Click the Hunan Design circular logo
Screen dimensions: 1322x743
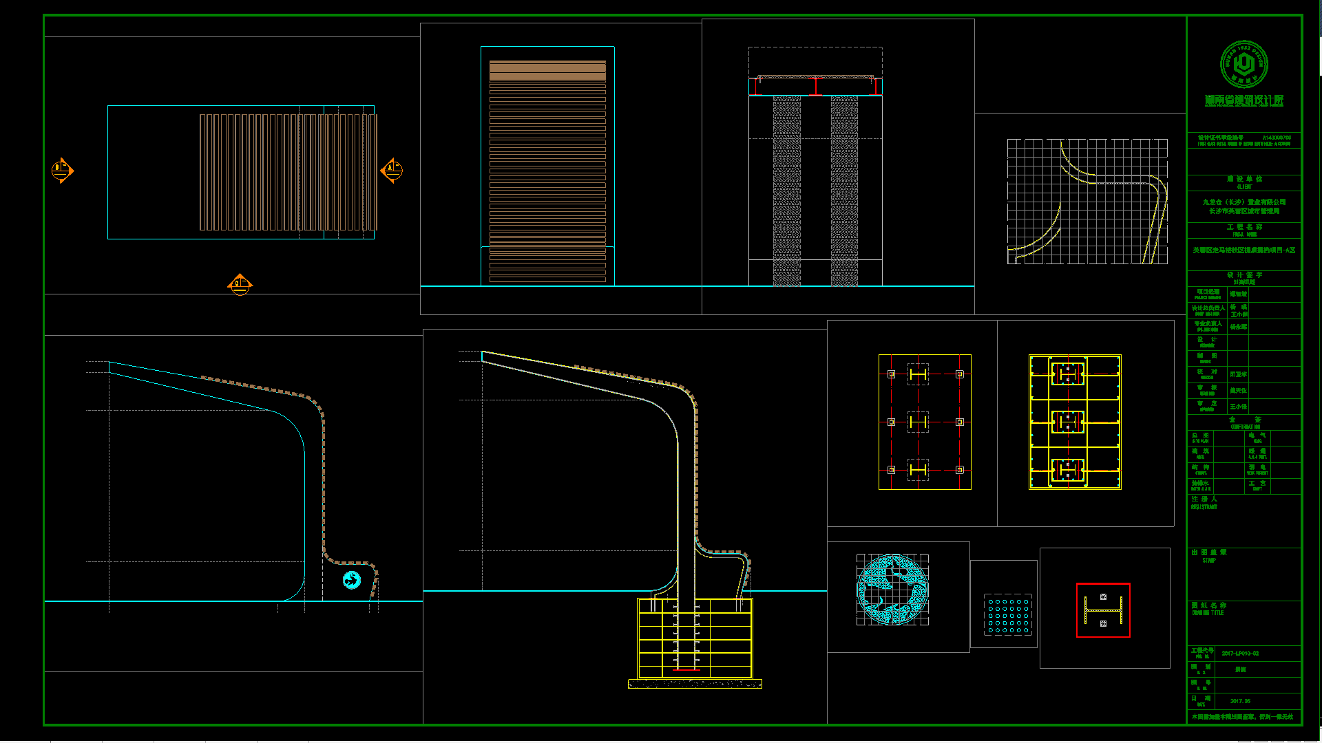point(1244,64)
